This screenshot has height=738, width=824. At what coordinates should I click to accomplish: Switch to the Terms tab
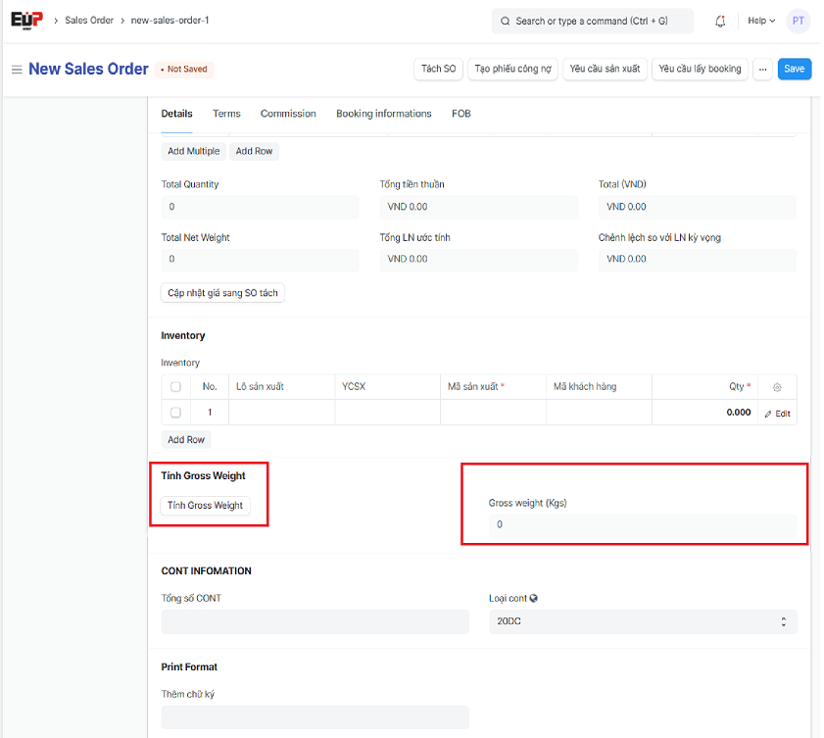click(x=226, y=114)
